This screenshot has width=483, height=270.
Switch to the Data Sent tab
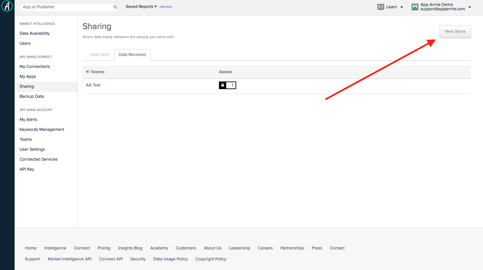coord(100,55)
